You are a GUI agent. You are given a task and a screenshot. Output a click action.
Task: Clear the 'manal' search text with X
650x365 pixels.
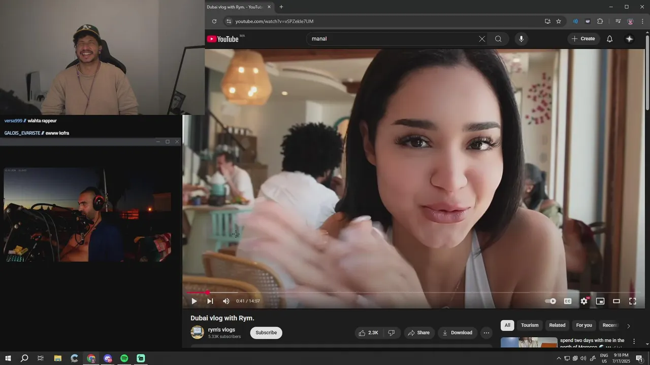(x=482, y=39)
